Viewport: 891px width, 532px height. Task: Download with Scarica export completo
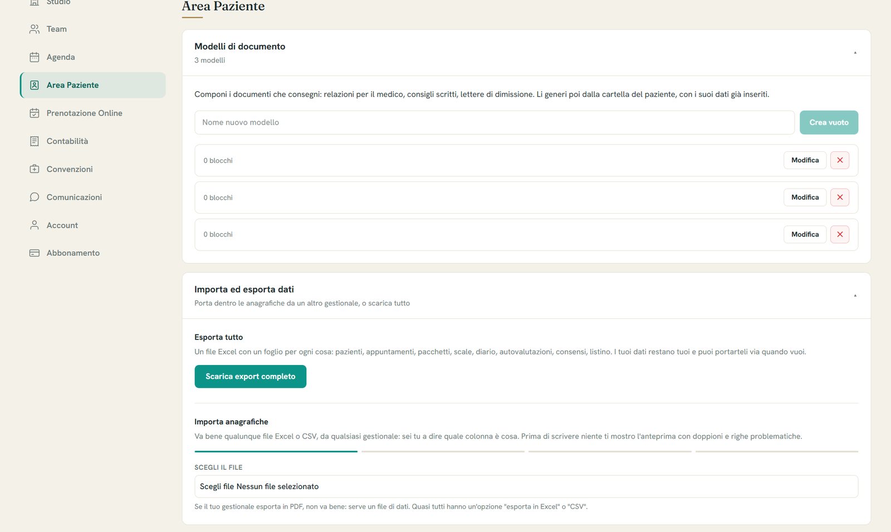click(x=251, y=377)
